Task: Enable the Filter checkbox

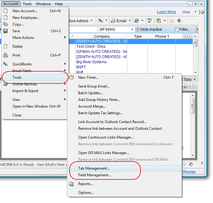Action: 176,29
